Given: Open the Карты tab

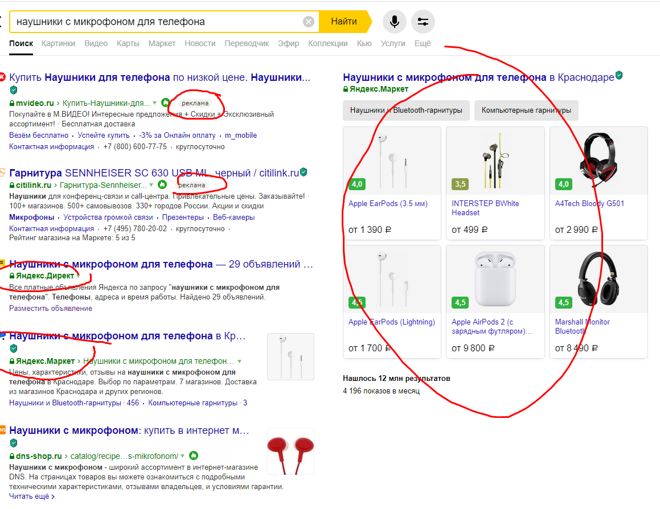Looking at the screenshot, I should [x=128, y=43].
